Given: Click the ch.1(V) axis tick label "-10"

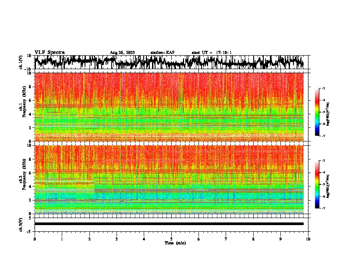Looking at the screenshot, I should point(28,69).
